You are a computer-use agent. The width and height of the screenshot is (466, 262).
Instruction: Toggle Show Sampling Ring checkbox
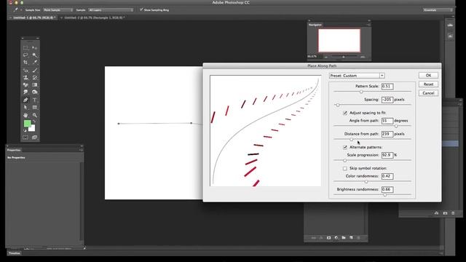pyautogui.click(x=141, y=9)
